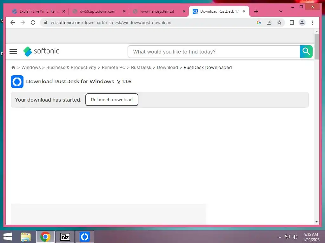
Task: Open the Remote PC breadcrumb link
Action: coord(114,68)
